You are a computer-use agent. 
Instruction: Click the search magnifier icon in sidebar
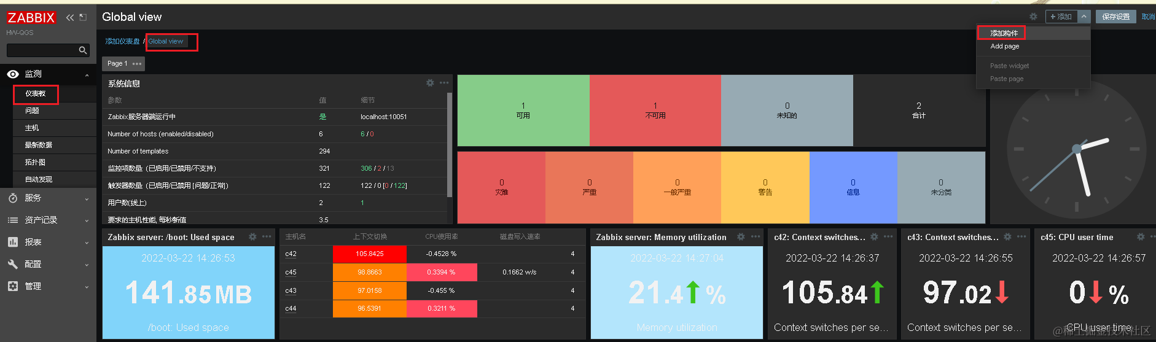tap(83, 50)
